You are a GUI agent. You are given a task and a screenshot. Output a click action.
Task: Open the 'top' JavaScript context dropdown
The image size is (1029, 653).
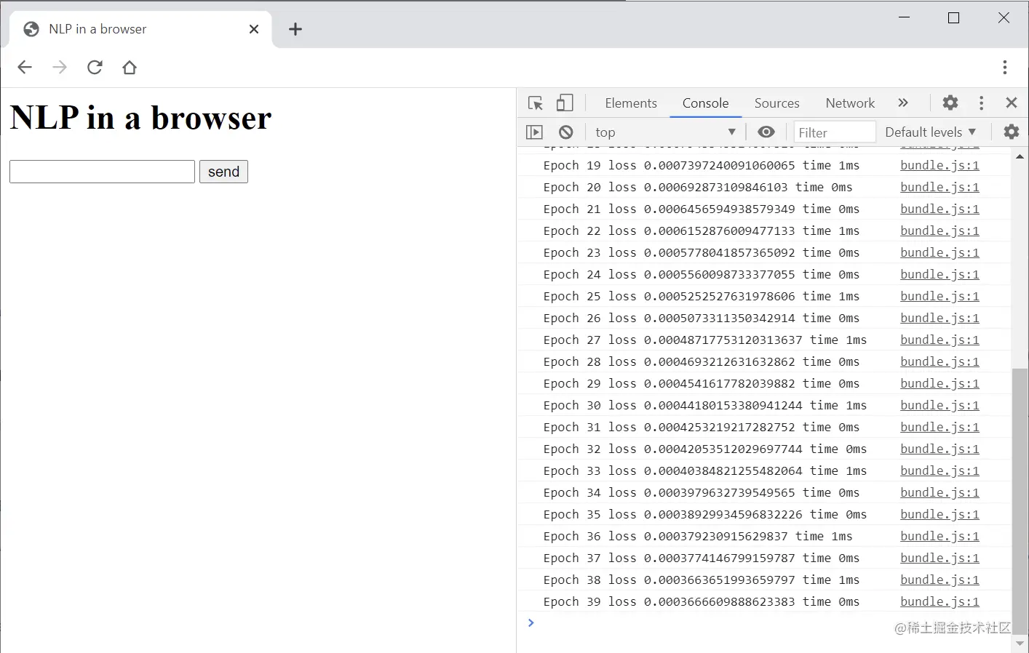pos(665,132)
